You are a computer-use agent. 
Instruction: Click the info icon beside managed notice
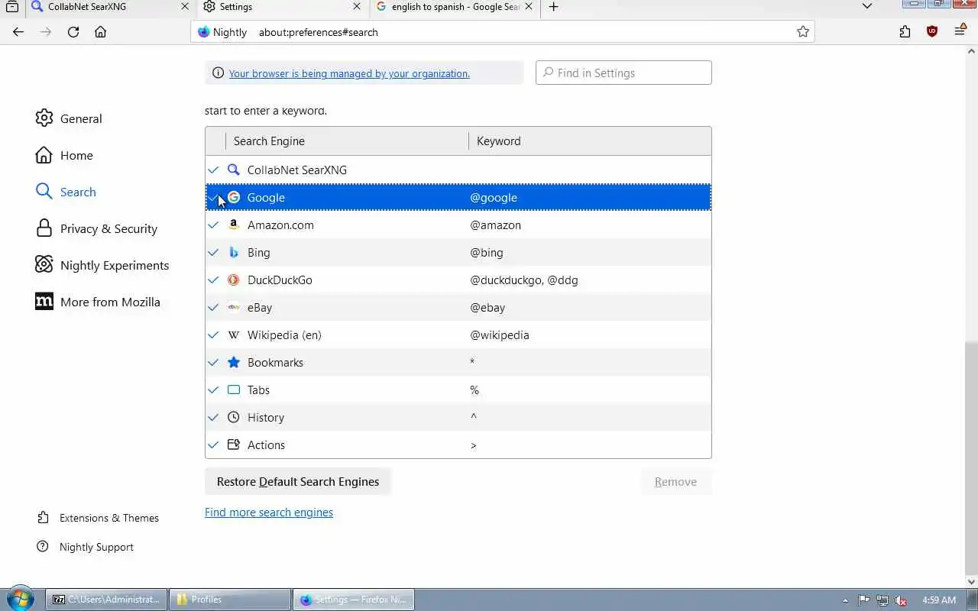coord(218,73)
